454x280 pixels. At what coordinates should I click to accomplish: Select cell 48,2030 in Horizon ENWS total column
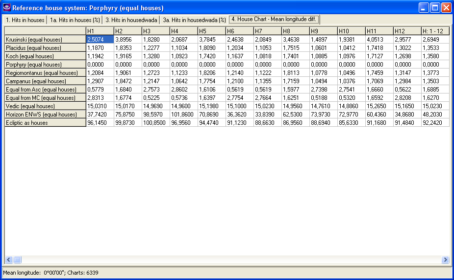[x=435, y=115]
